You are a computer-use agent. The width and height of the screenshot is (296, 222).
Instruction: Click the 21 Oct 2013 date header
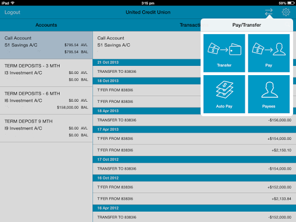click(147, 62)
